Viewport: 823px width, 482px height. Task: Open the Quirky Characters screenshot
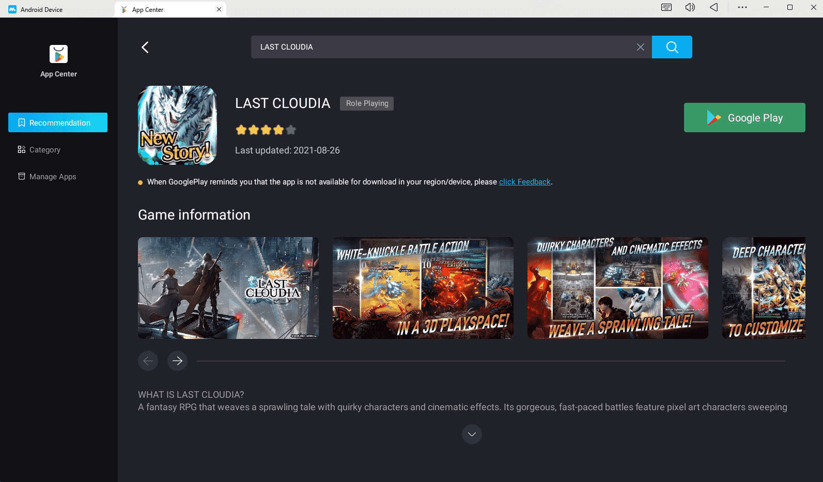(x=618, y=288)
